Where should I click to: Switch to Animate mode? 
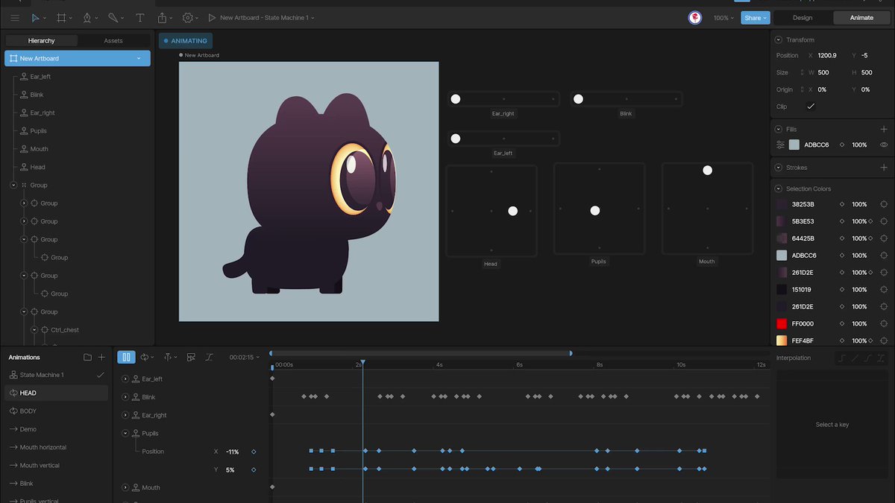861,18
